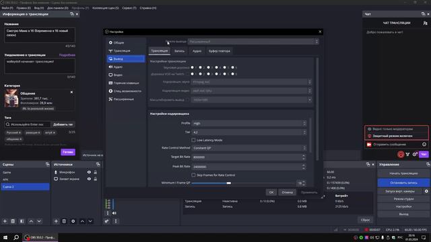Click the purple Готово button

(68, 152)
